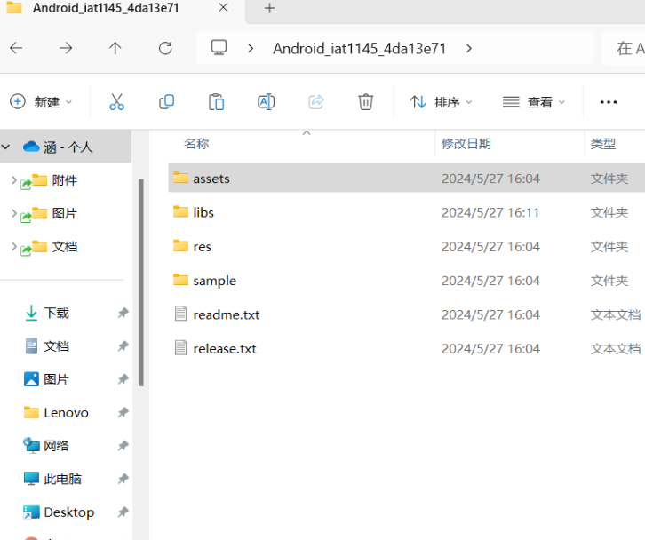The width and height of the screenshot is (645, 540).
Task: Click pin icon next to Lenovo
Action: tap(123, 412)
